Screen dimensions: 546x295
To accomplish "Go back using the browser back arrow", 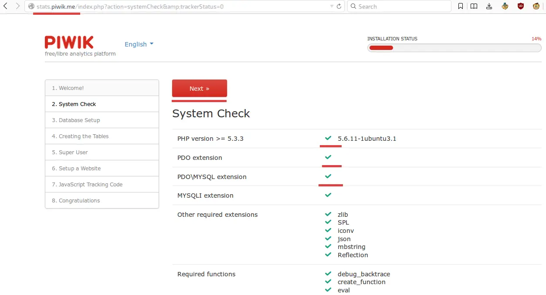I will pos(6,6).
